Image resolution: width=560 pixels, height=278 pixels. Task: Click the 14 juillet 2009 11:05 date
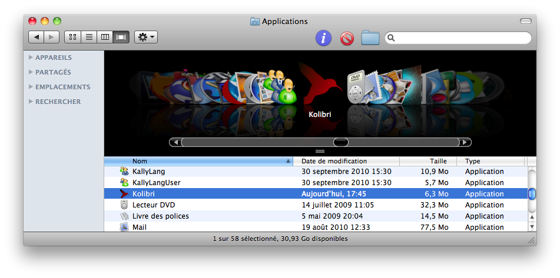point(337,205)
